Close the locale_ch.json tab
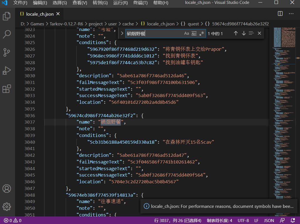Screen dimensions: 300x224 click(58, 14)
